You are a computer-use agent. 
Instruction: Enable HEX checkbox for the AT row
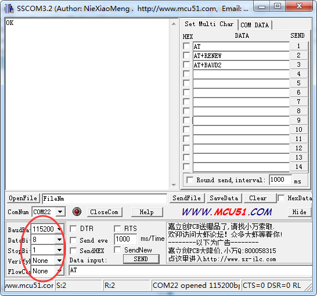pyautogui.click(x=186, y=46)
